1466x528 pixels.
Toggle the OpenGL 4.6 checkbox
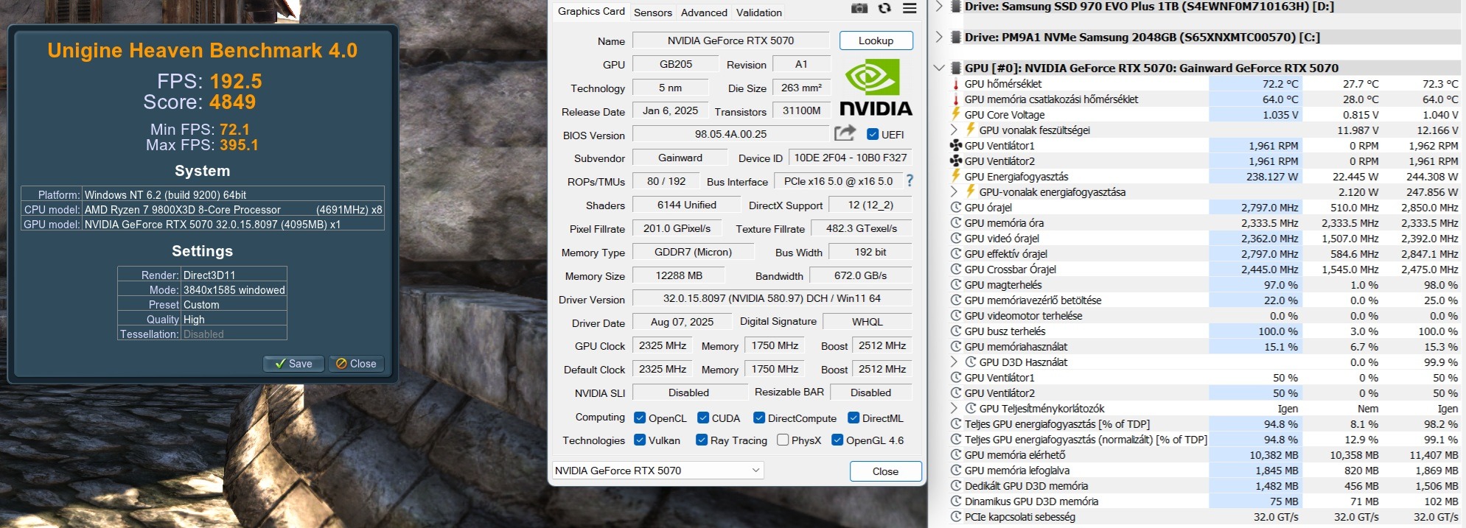(837, 440)
